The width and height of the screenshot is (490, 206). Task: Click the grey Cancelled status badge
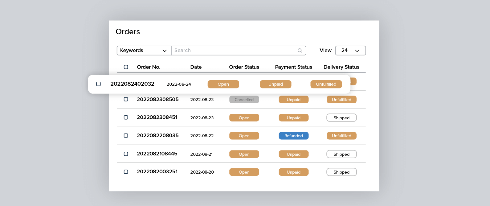click(x=244, y=100)
